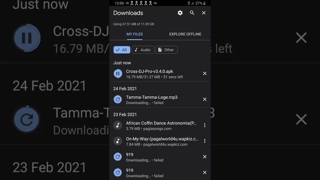Close the Downloads panel
Image resolution: width=320 pixels, height=180 pixels.
(x=203, y=13)
